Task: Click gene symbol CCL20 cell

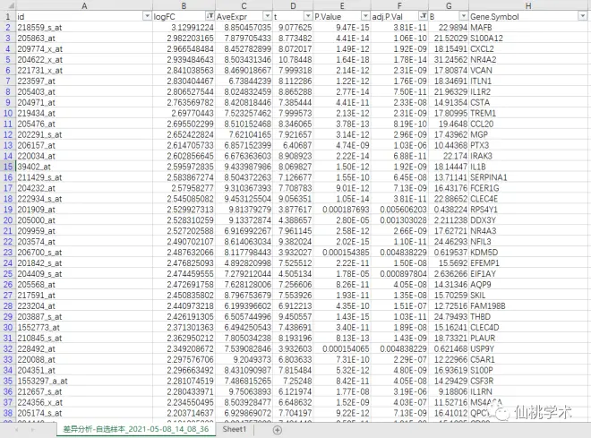Action: pos(528,124)
